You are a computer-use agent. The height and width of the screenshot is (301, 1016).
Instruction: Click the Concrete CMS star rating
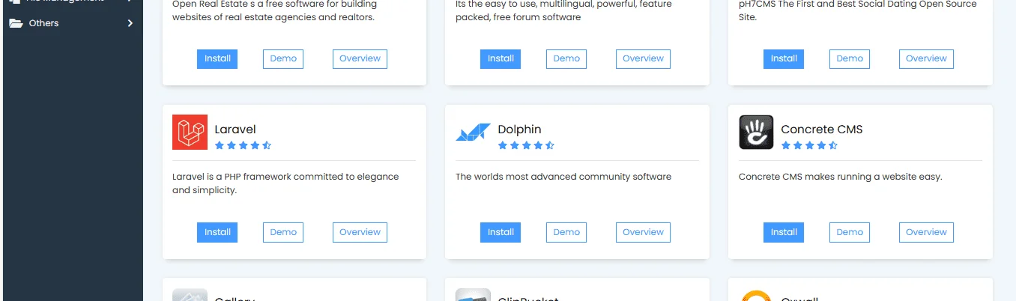pos(809,145)
